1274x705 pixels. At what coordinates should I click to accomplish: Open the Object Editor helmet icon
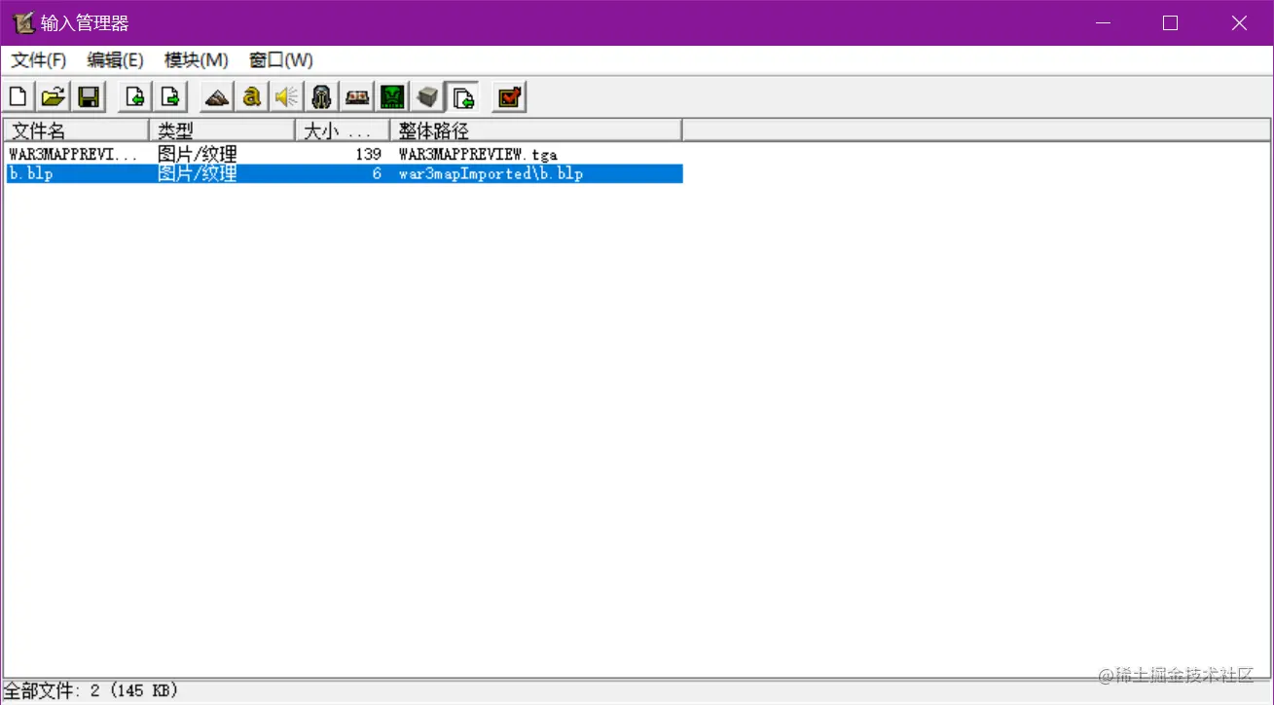[x=322, y=96]
